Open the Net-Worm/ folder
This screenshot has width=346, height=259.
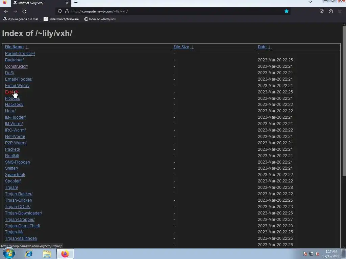15,137
